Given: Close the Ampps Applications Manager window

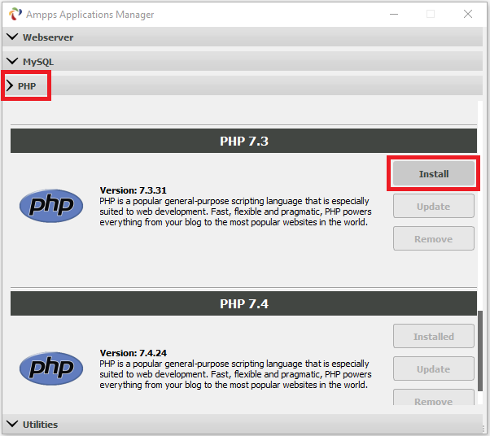Looking at the screenshot, I should pyautogui.click(x=468, y=14).
